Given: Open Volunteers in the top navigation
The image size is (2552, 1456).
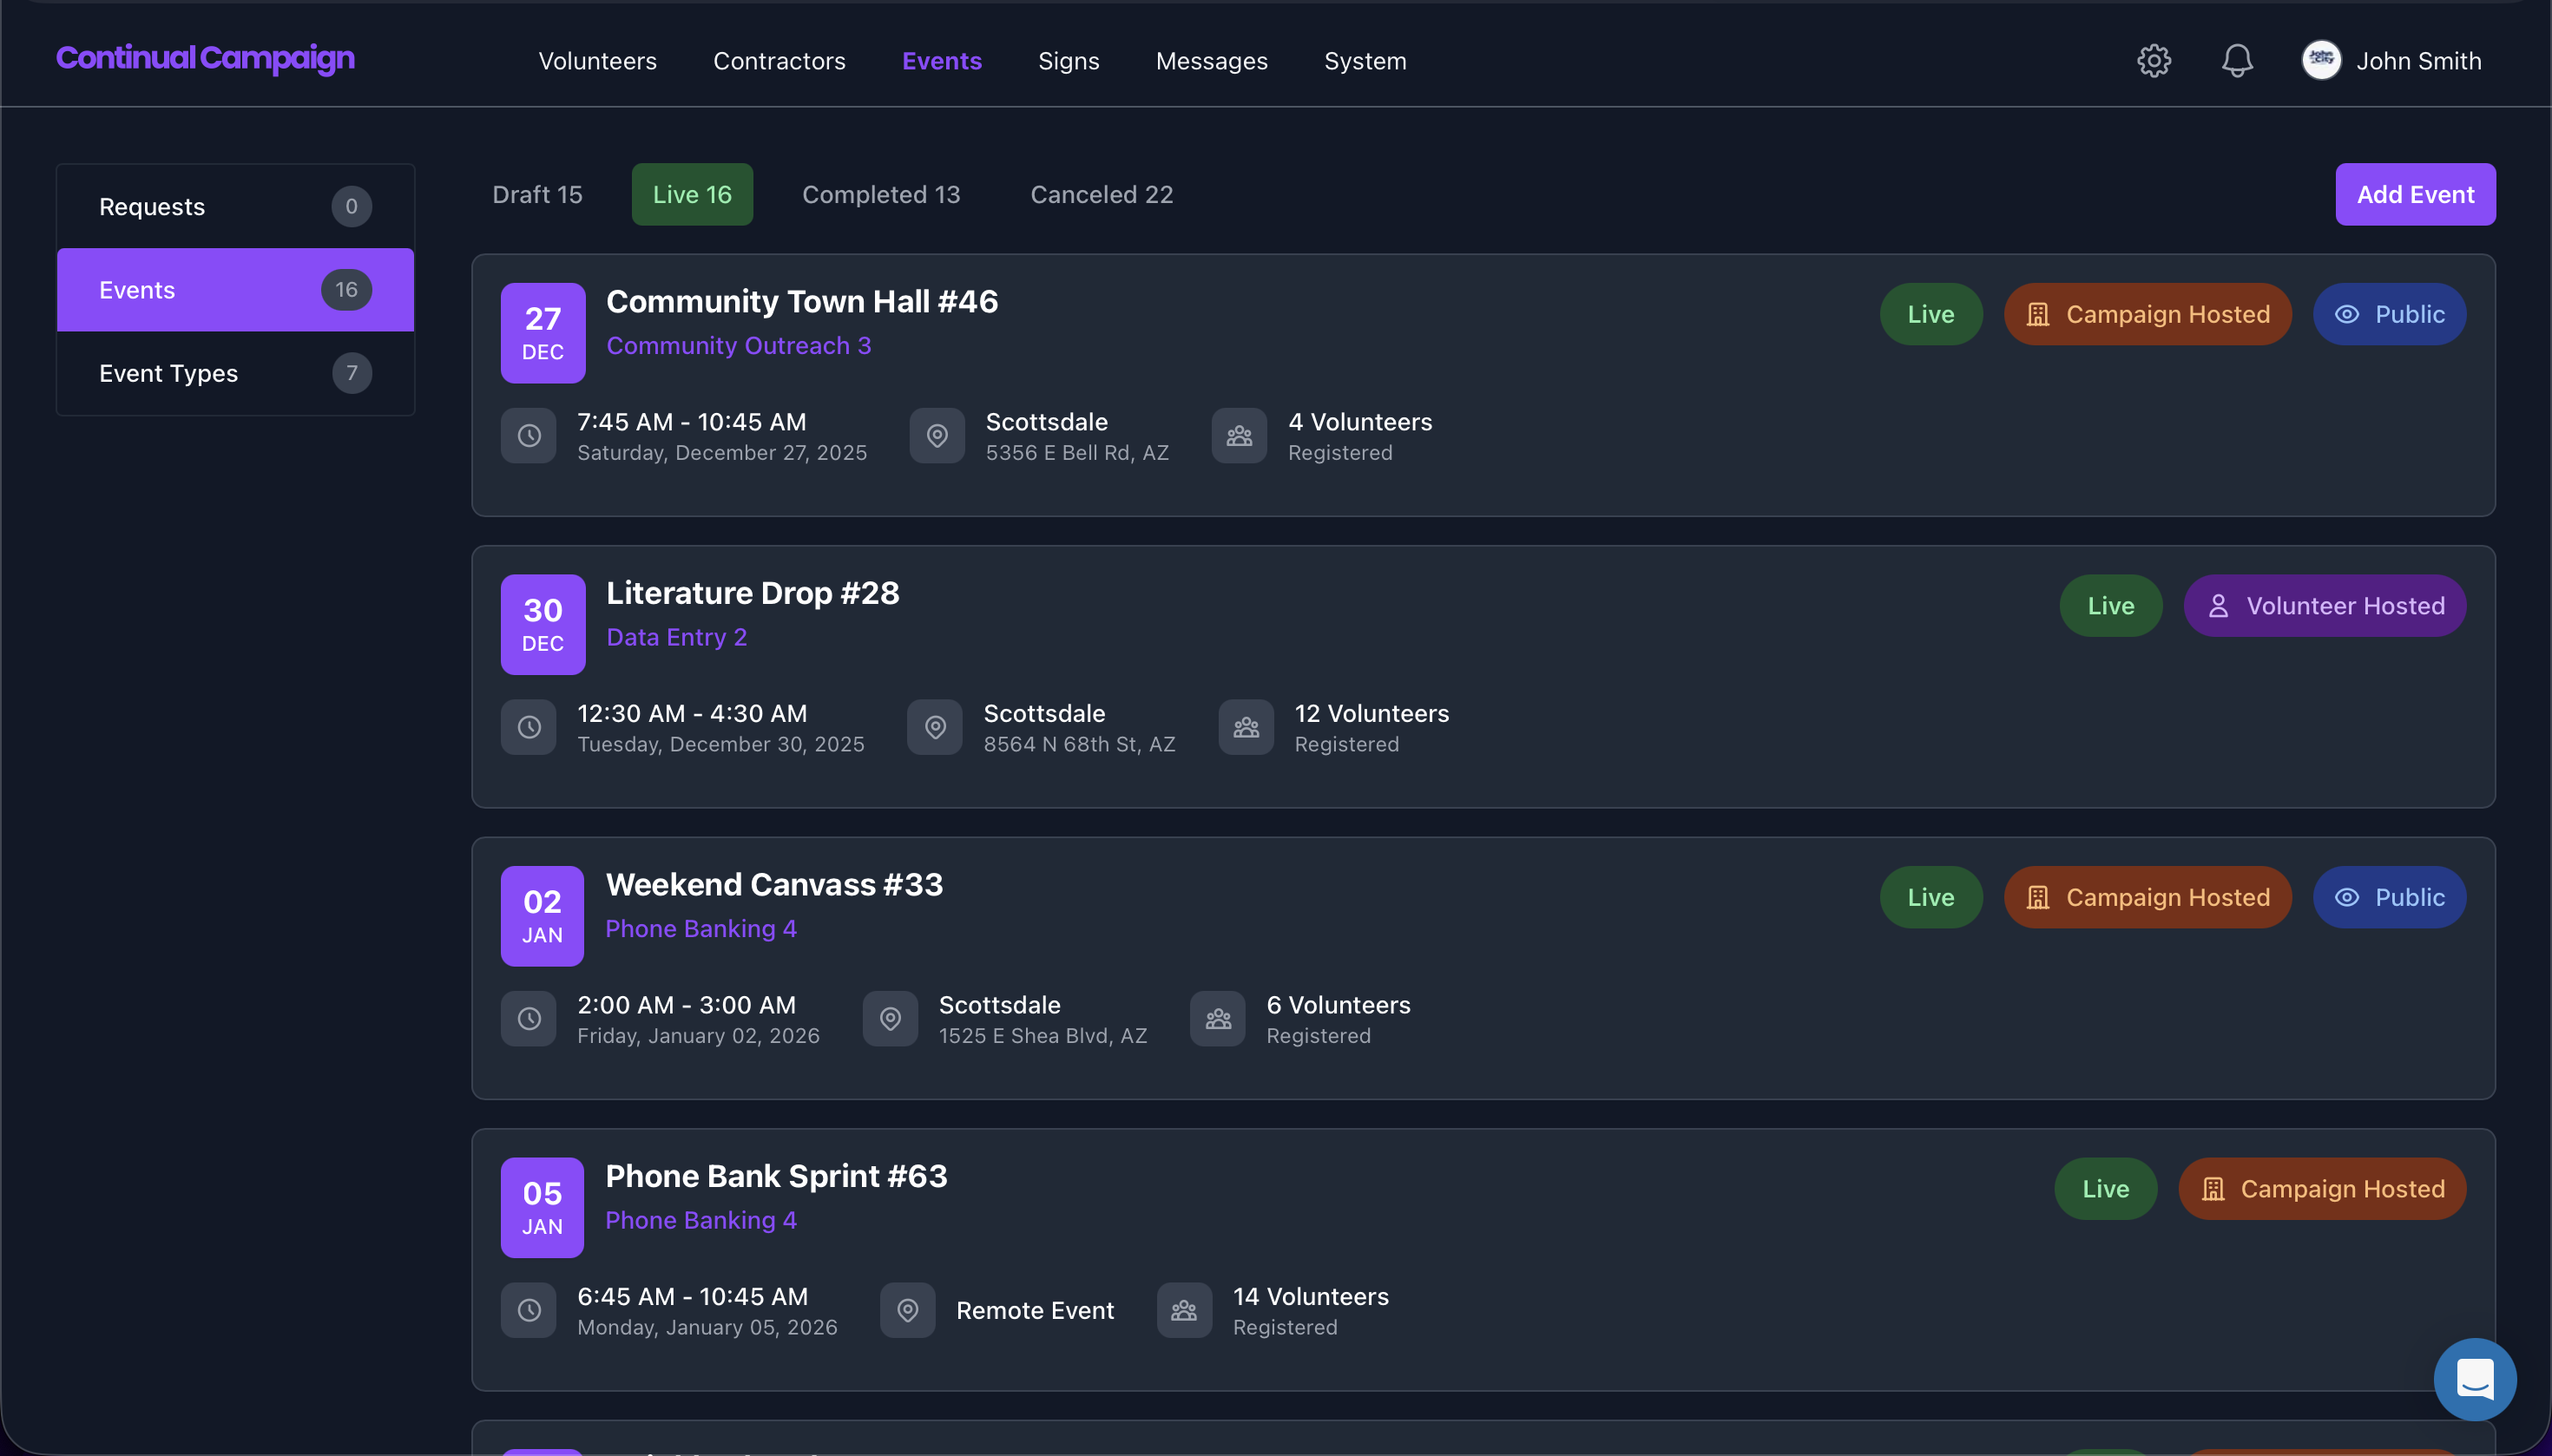Looking at the screenshot, I should [x=597, y=61].
